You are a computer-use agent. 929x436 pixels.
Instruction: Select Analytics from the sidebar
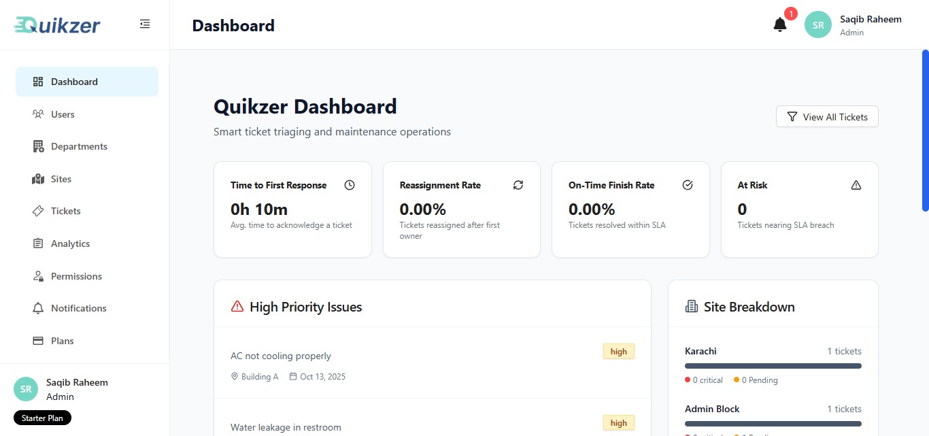(x=70, y=244)
